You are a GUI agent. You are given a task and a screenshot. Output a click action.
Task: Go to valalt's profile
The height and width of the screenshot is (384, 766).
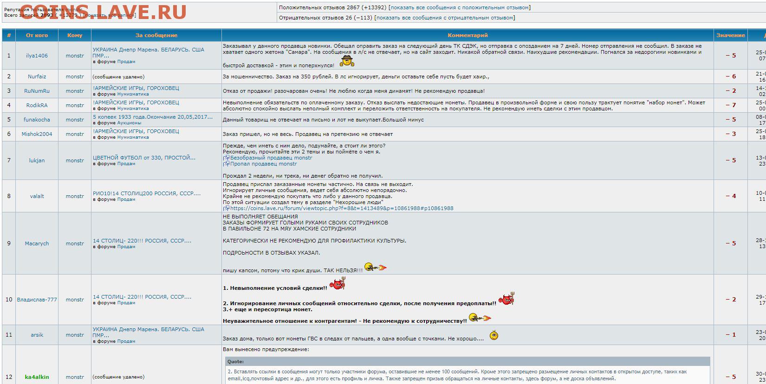click(x=37, y=196)
